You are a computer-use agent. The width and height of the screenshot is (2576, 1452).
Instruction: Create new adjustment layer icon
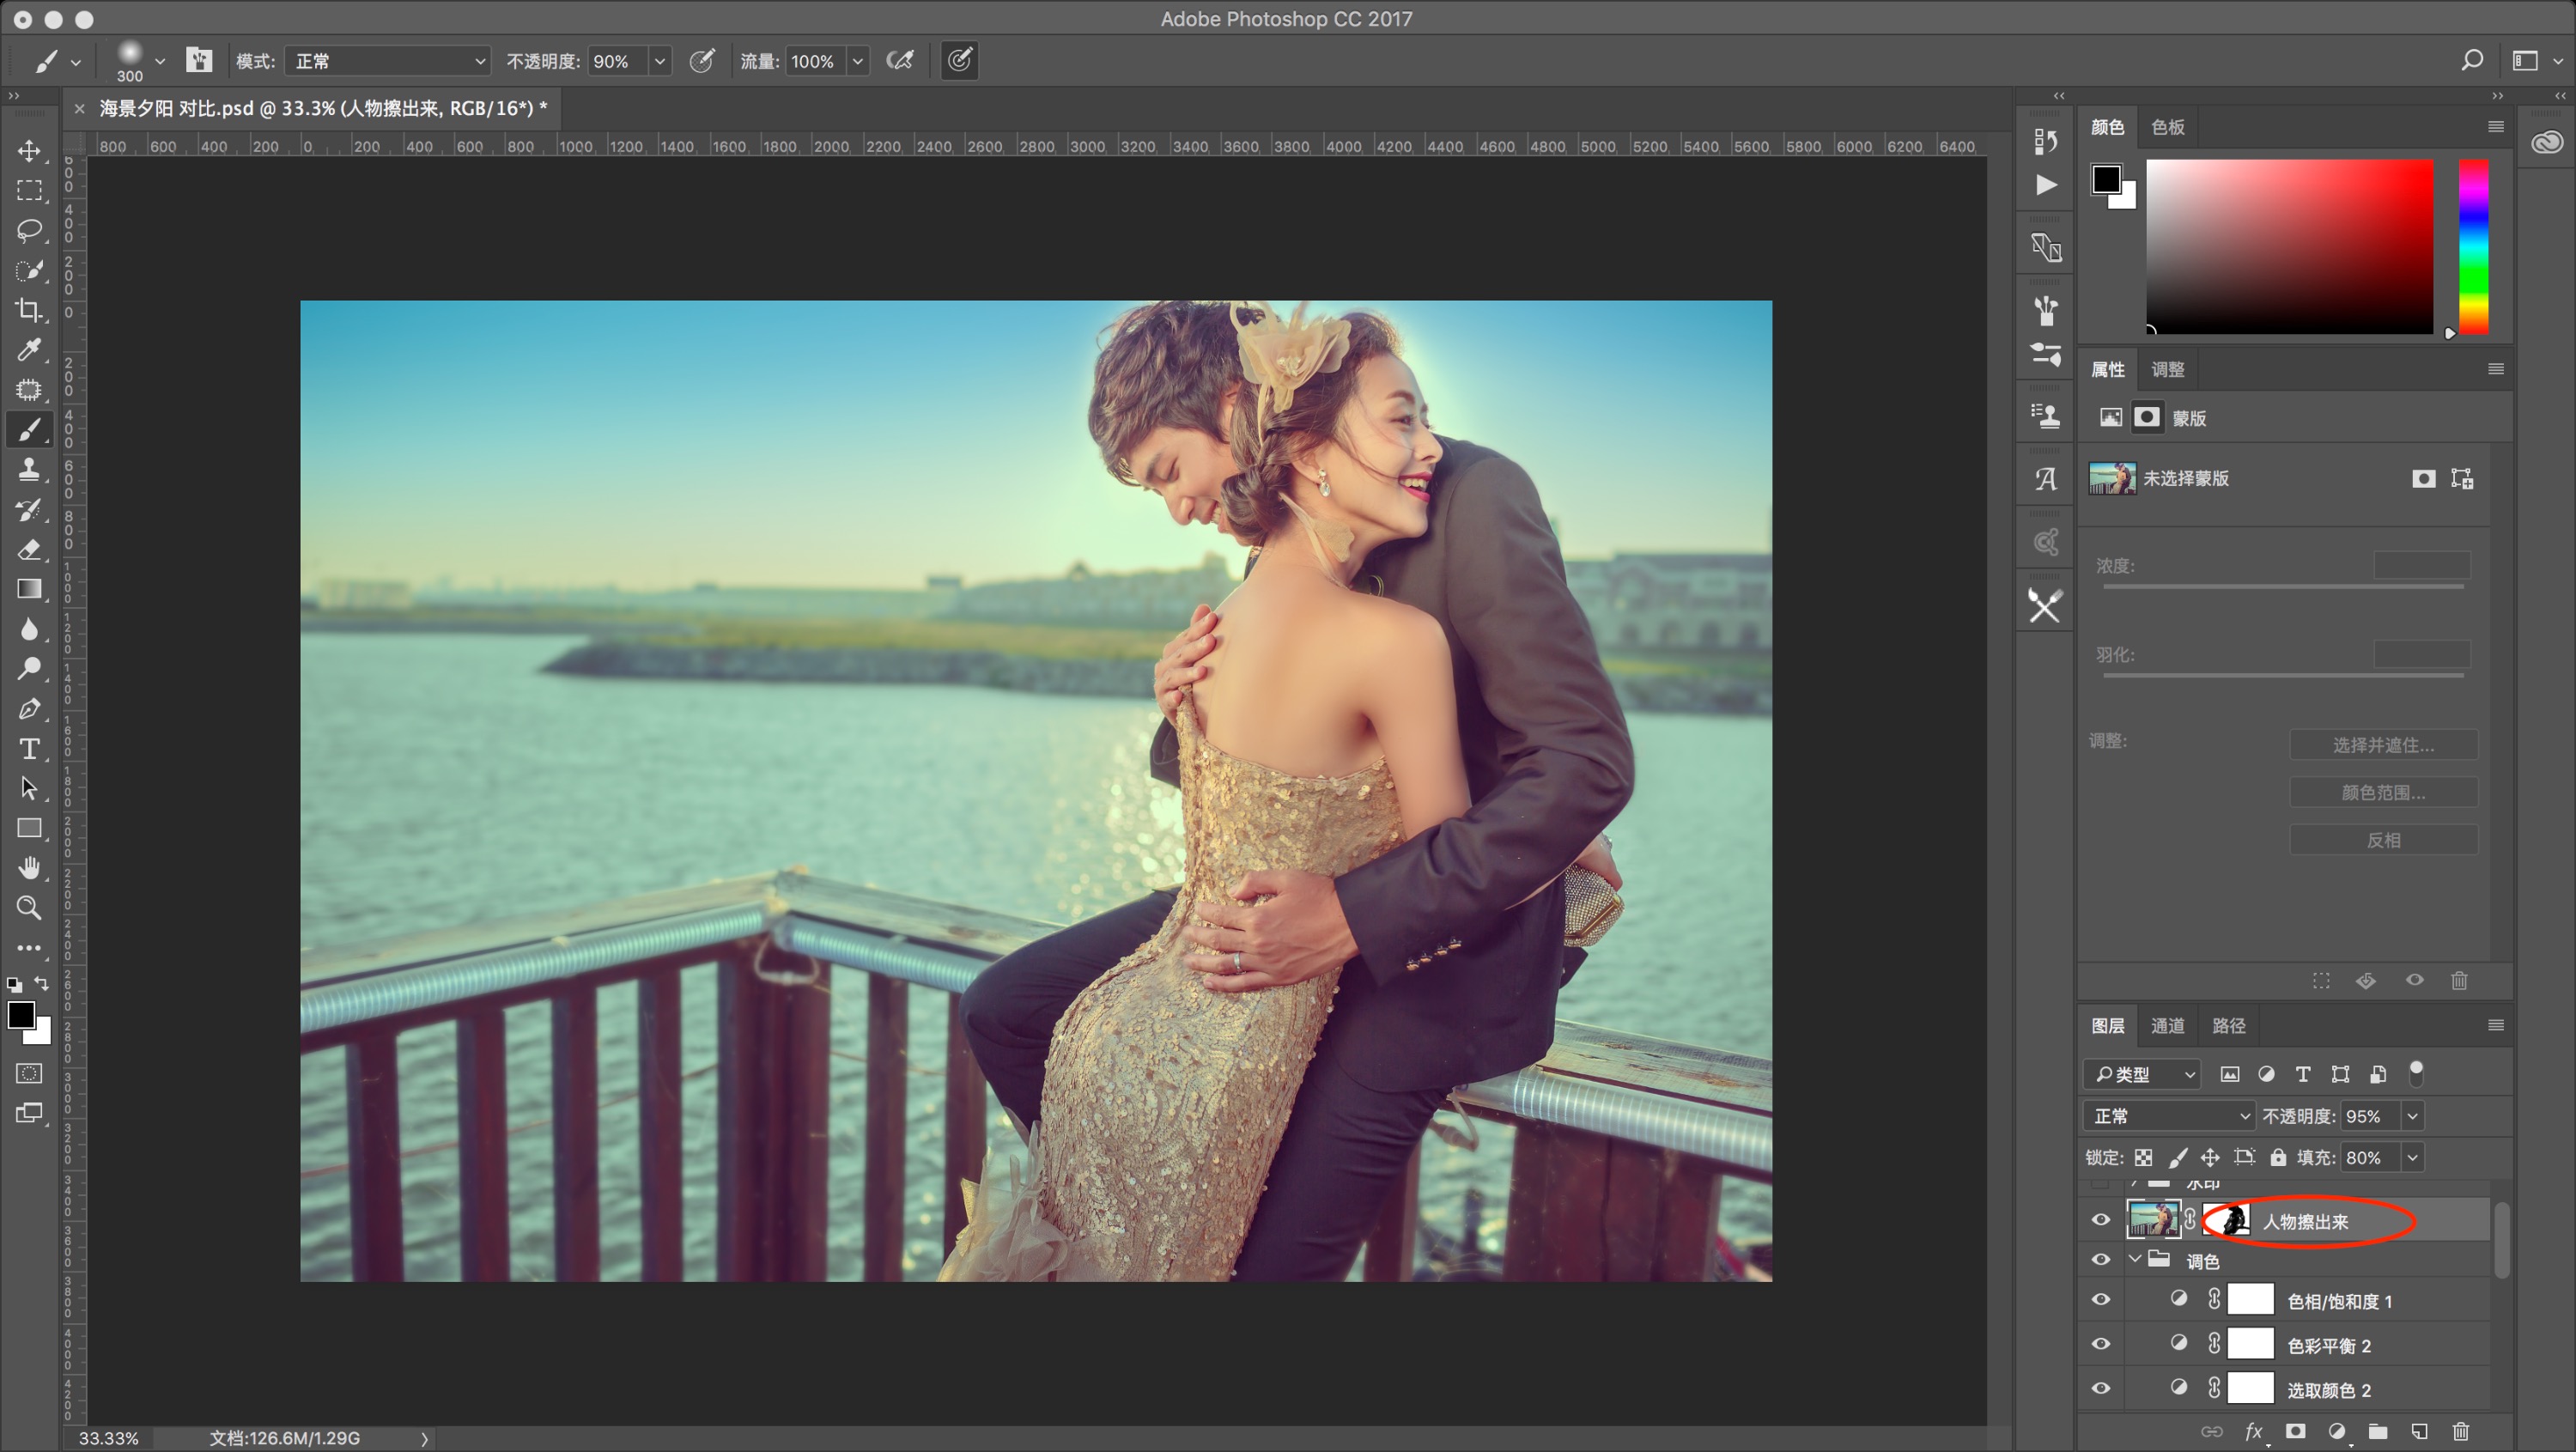(2337, 1432)
